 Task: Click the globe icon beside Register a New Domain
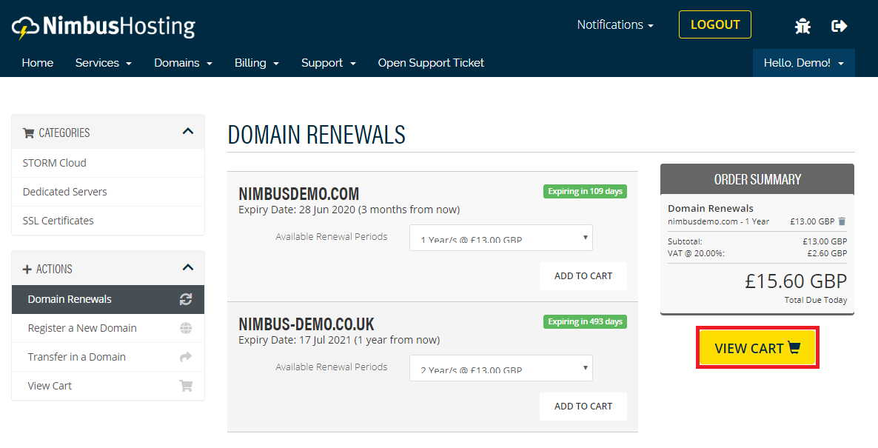pyautogui.click(x=186, y=328)
